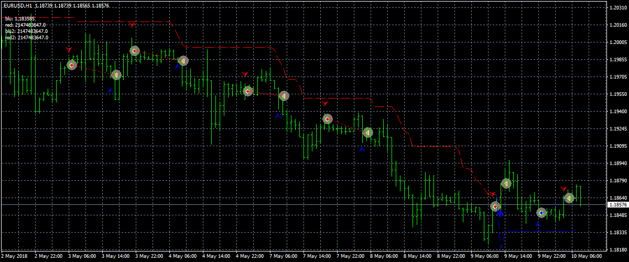Click the EURUSD,H1 chart title text

pyautogui.click(x=18, y=5)
